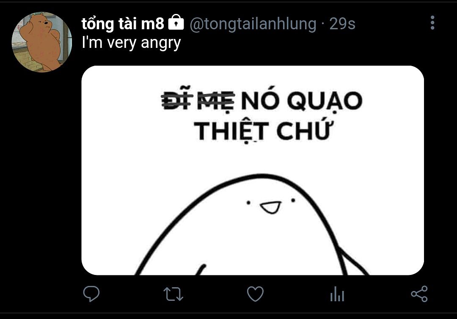Click the protected account lock icon
457x319 pixels.
176,22
